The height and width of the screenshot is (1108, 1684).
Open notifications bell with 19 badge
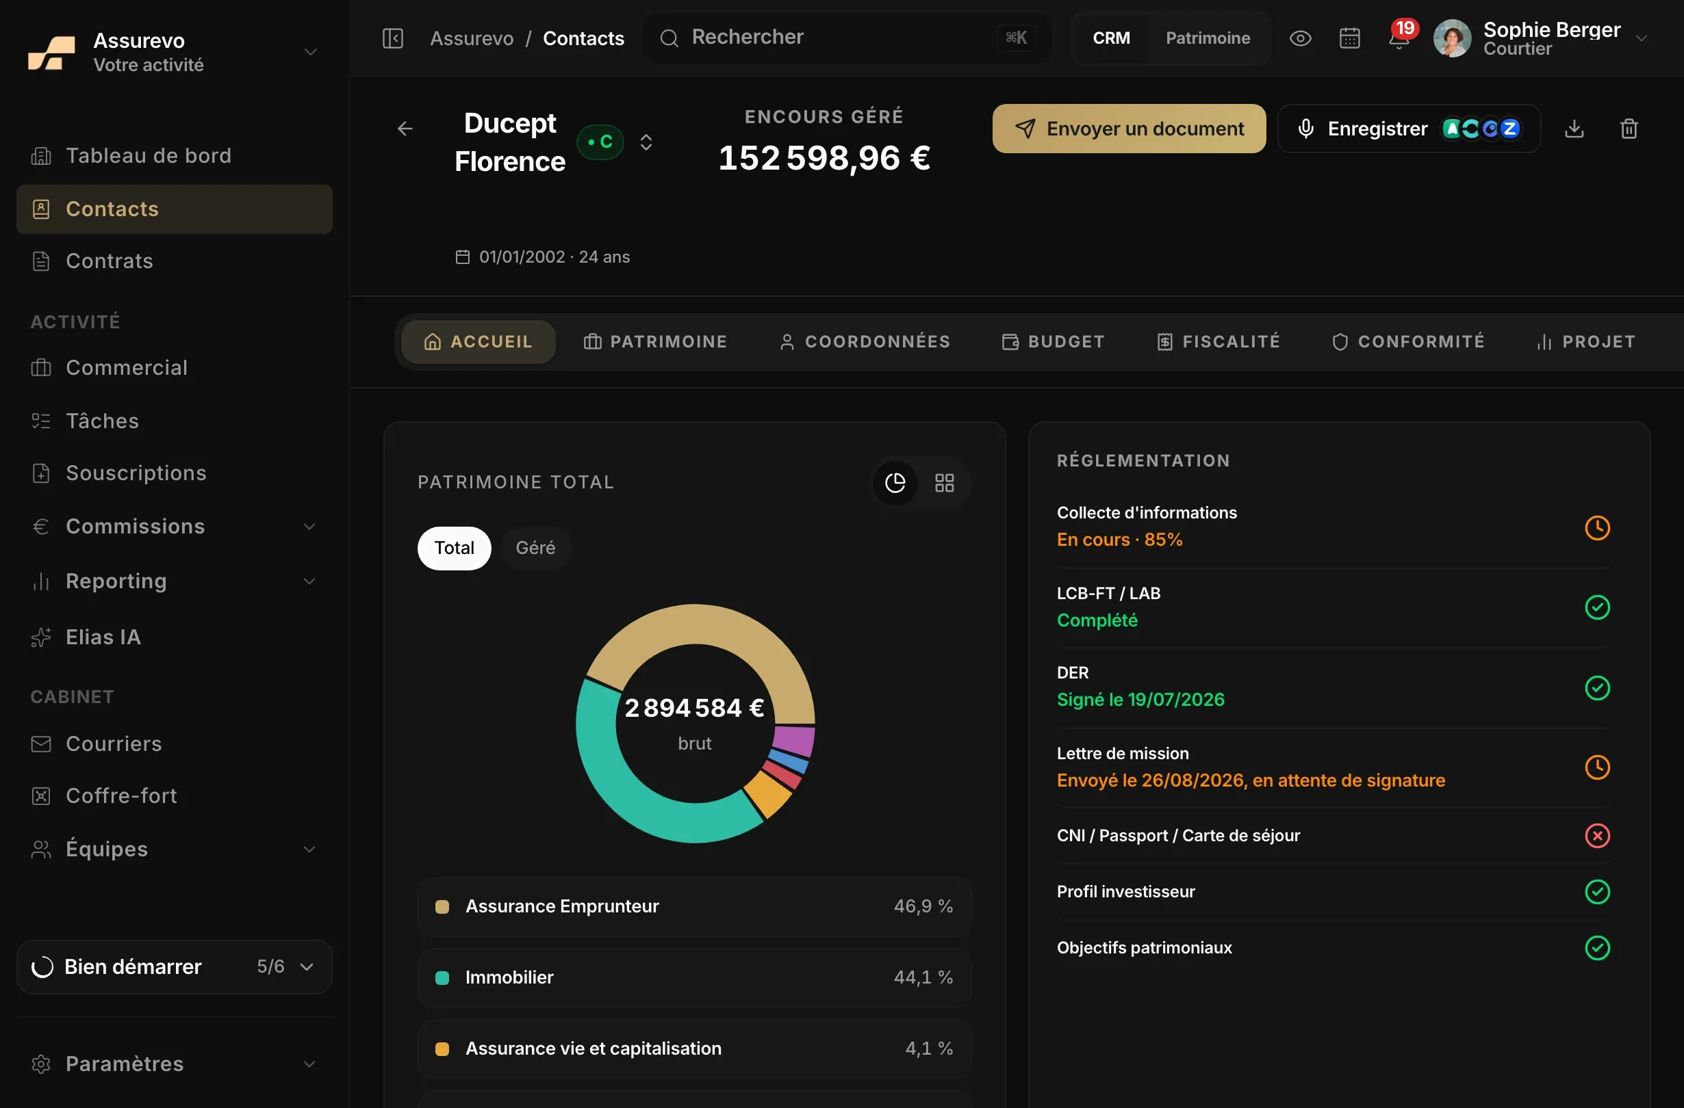[x=1399, y=37]
